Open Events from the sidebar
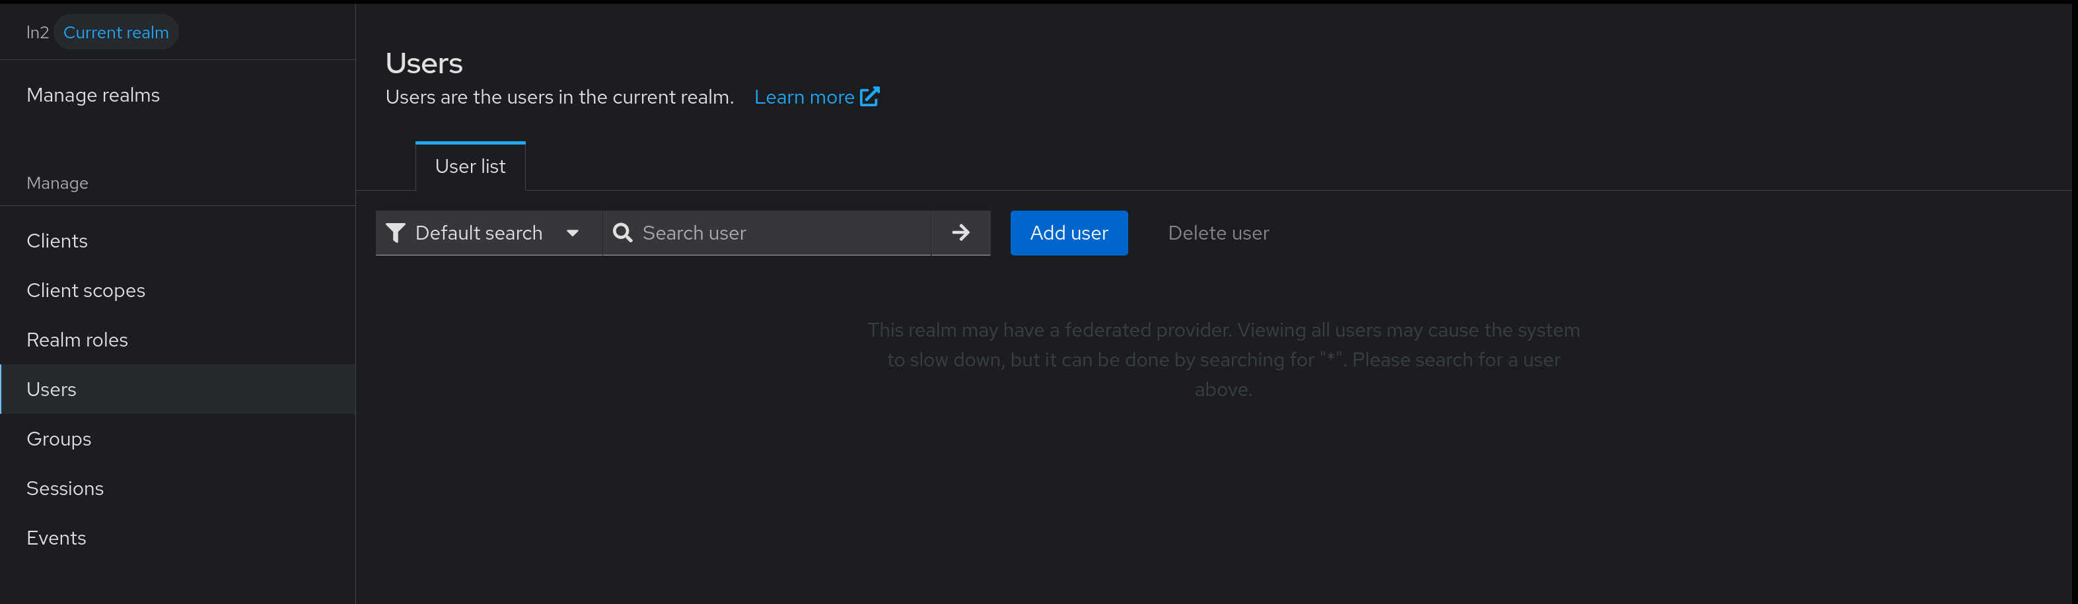 pyautogui.click(x=56, y=538)
